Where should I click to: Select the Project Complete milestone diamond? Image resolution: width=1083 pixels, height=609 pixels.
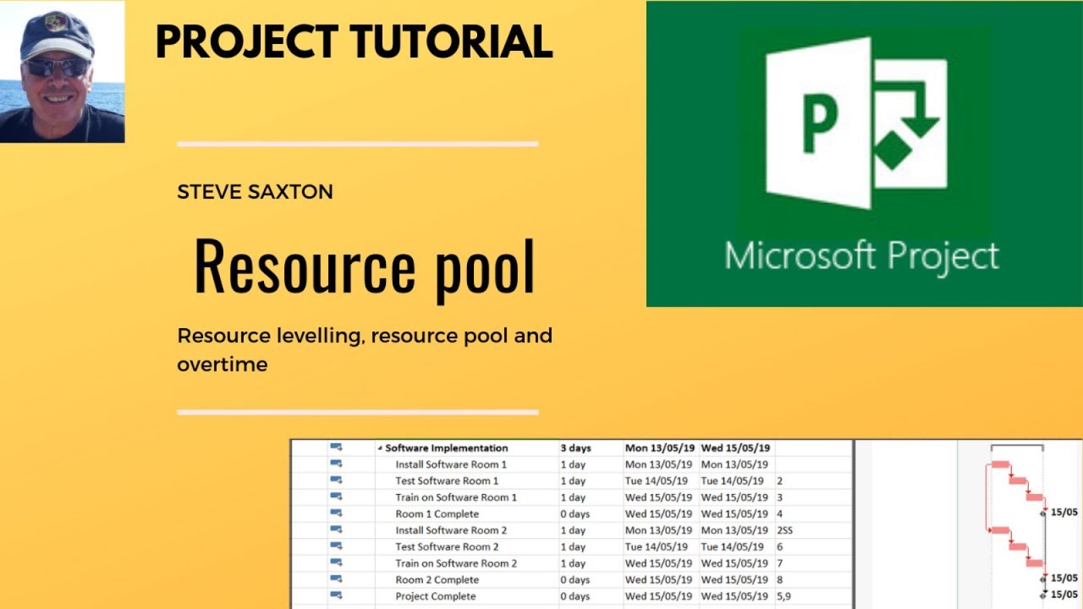[1044, 595]
